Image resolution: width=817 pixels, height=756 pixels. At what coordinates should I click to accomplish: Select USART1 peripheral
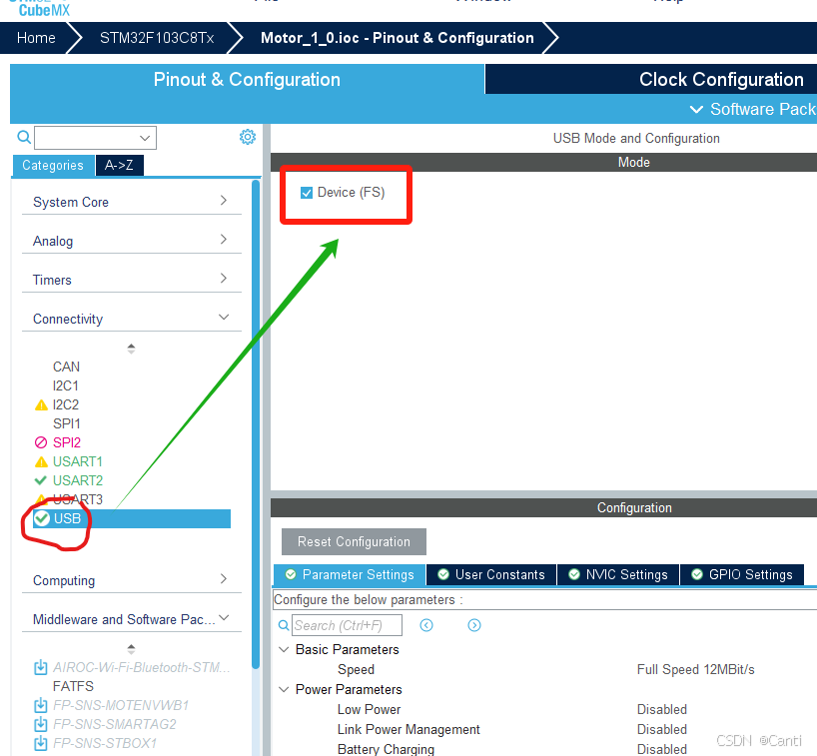click(78, 461)
